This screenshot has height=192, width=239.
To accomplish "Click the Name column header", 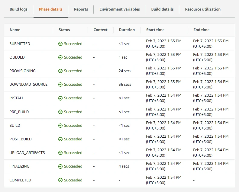I will (x=15, y=30).
